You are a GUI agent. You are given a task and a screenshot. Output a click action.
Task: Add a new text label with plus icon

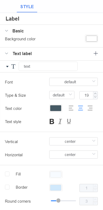tap(96, 53)
